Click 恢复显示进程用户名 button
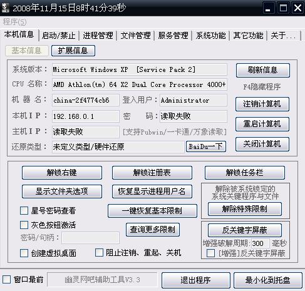The image size is (305, 291). (152, 191)
